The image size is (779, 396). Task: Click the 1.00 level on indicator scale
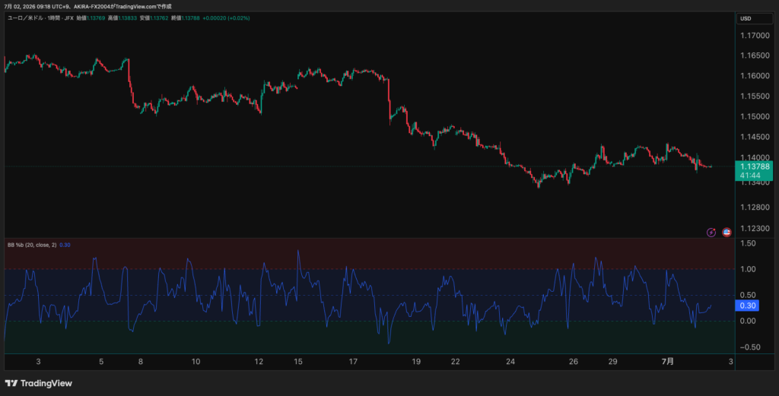pyautogui.click(x=748, y=270)
